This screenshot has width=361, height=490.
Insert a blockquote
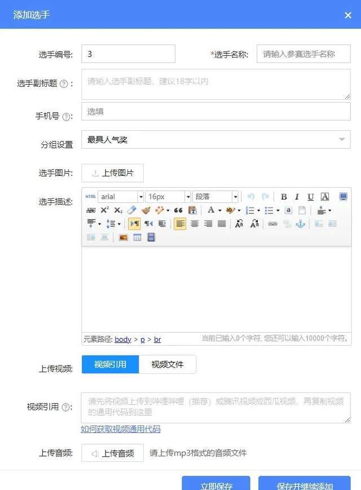coord(178,210)
